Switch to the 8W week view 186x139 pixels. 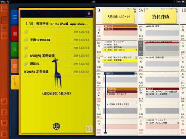(4, 20)
